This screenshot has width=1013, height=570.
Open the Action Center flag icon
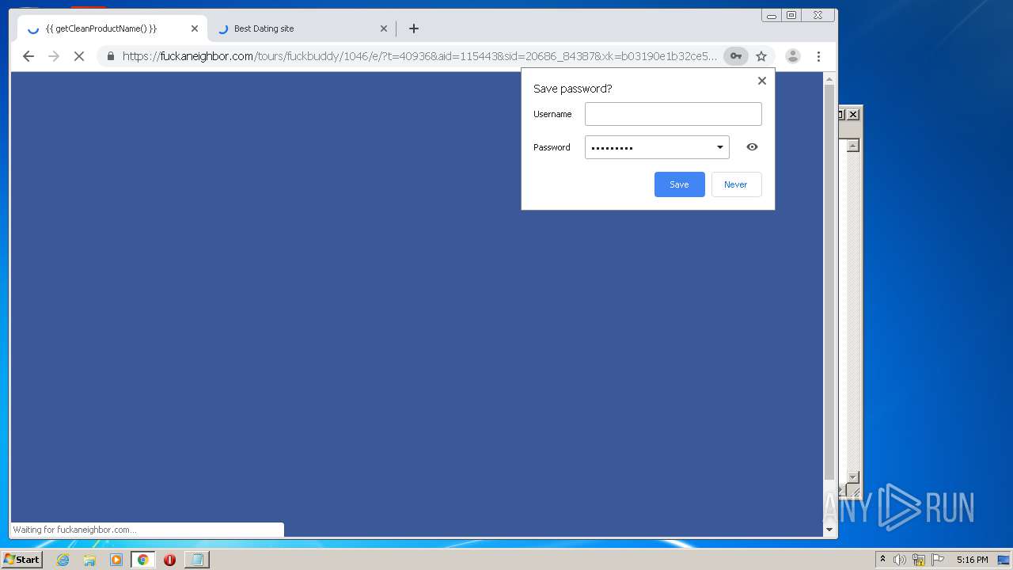938,560
